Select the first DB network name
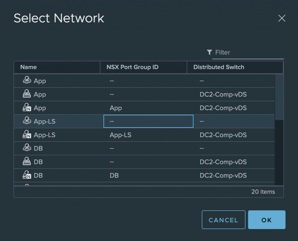The height and width of the screenshot is (241, 298). (38, 148)
